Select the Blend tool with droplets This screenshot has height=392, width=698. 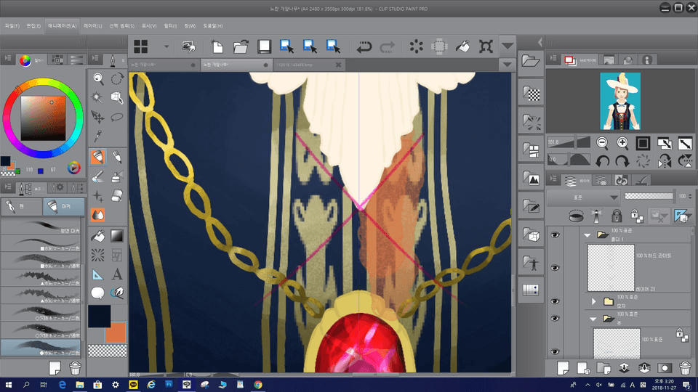point(98,215)
